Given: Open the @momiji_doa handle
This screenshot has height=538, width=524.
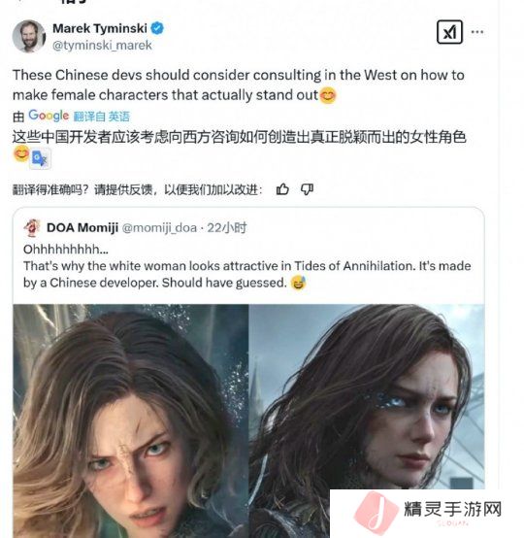Looking at the screenshot, I should point(159,228).
